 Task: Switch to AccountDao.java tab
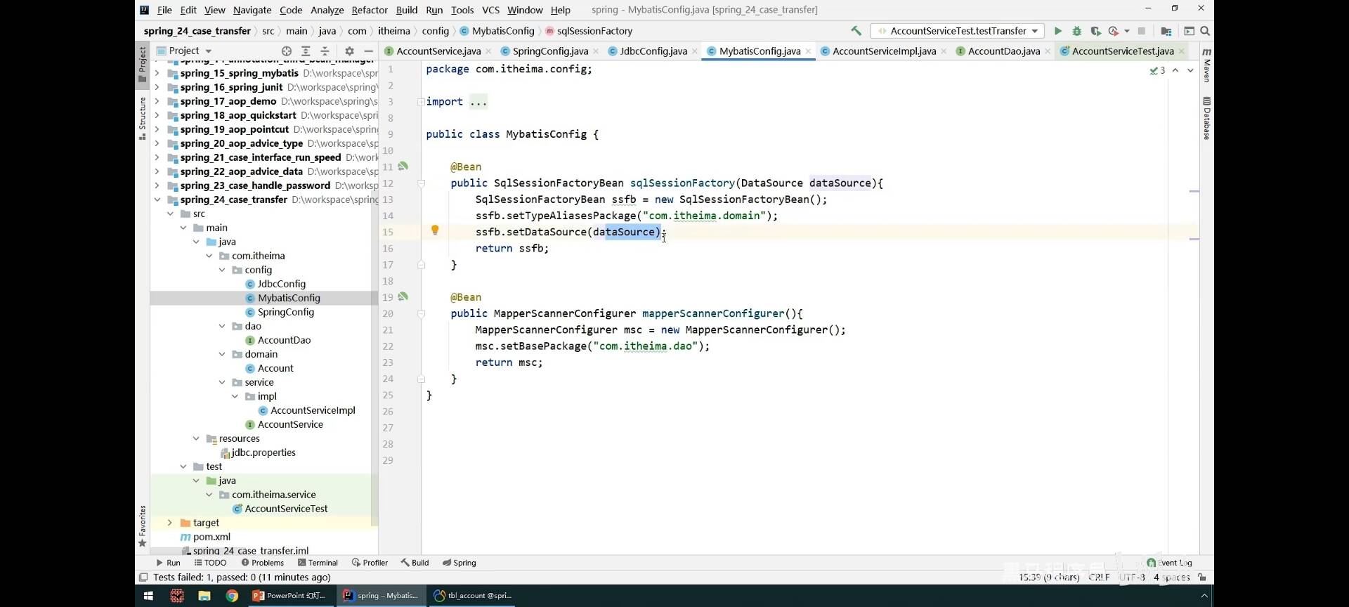[1004, 51]
